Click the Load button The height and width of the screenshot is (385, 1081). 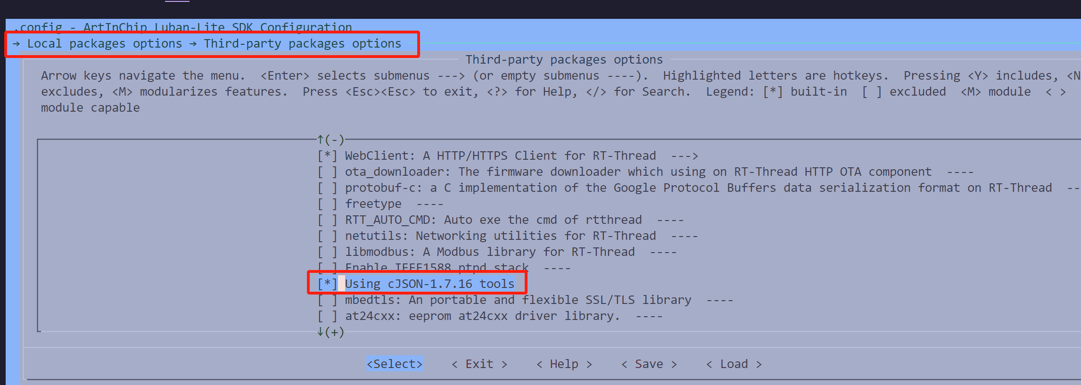pyautogui.click(x=734, y=364)
